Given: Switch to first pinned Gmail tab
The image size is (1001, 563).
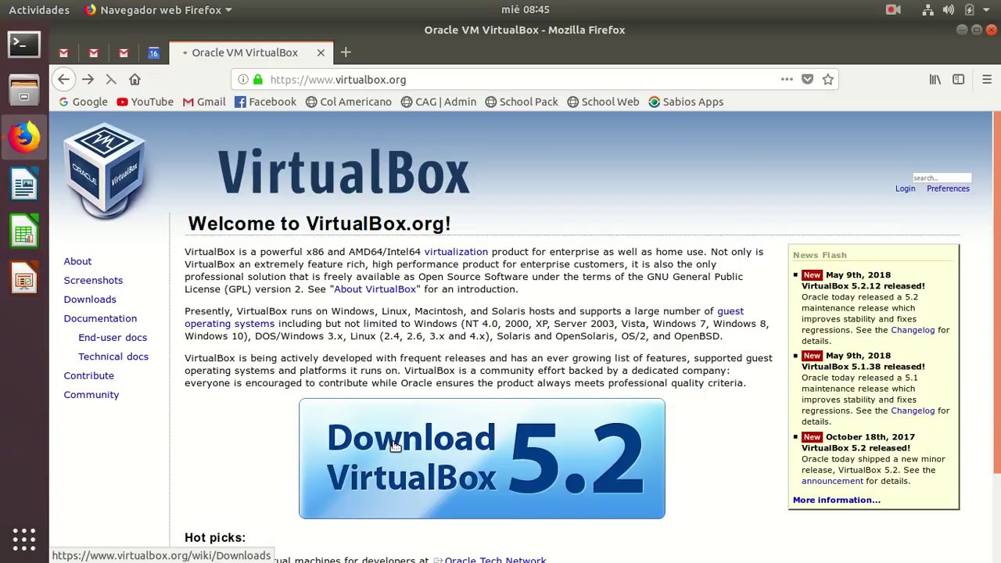Looking at the screenshot, I should coord(64,52).
